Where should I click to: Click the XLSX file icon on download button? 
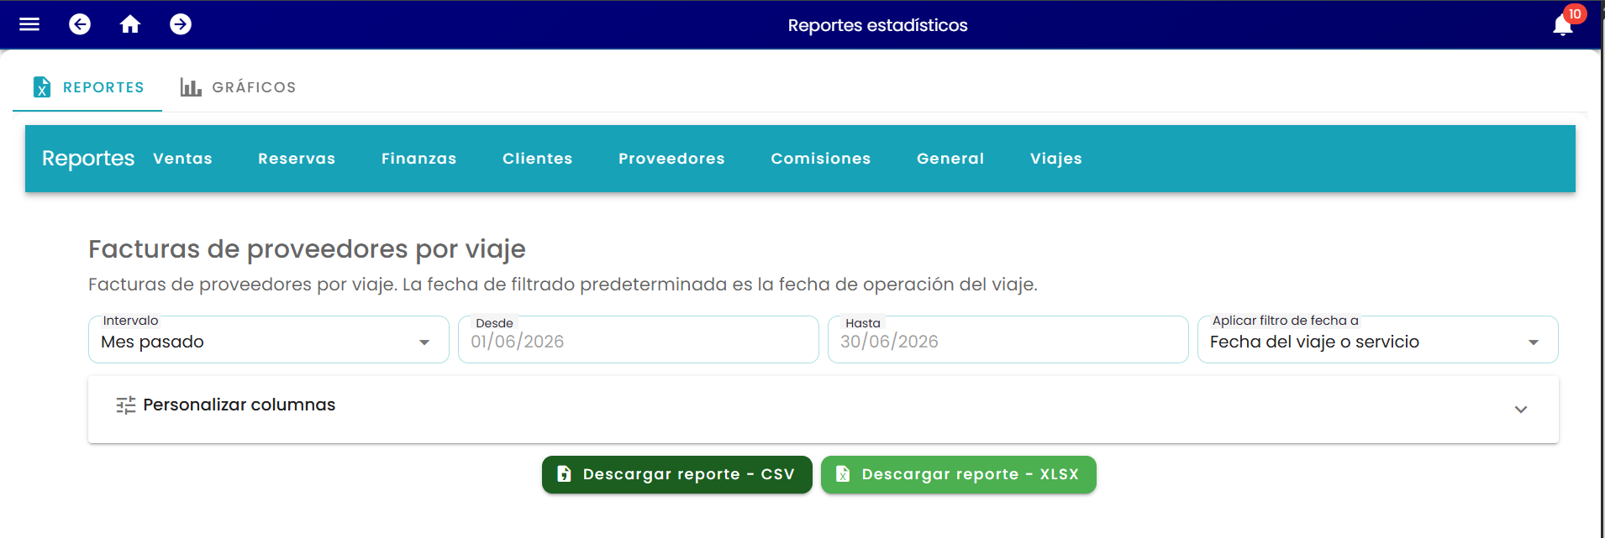click(843, 474)
